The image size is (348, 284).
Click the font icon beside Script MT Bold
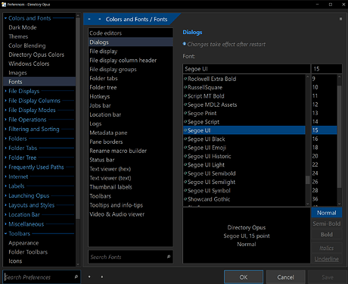point(185,96)
